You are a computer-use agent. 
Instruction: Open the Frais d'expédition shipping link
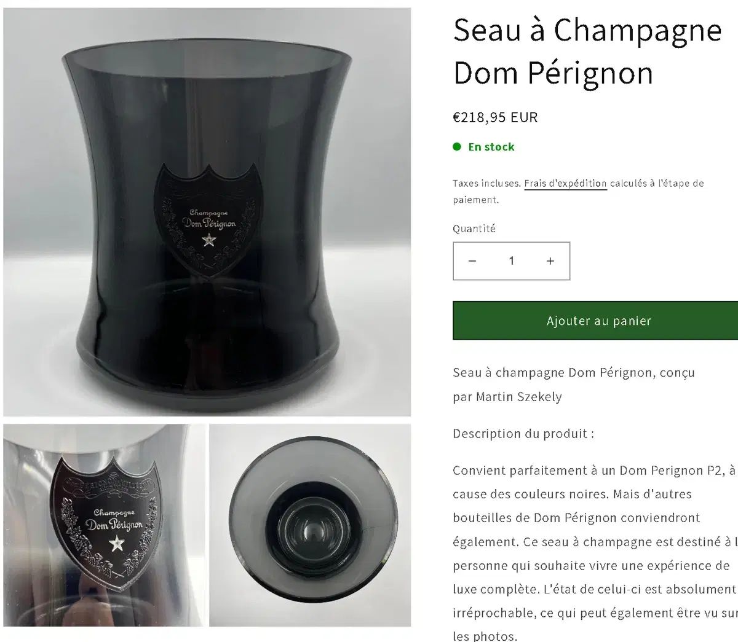[x=565, y=183]
